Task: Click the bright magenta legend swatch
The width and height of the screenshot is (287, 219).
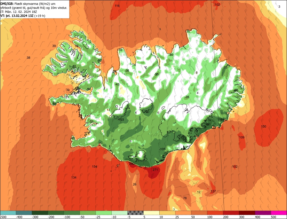Action: (279, 213)
